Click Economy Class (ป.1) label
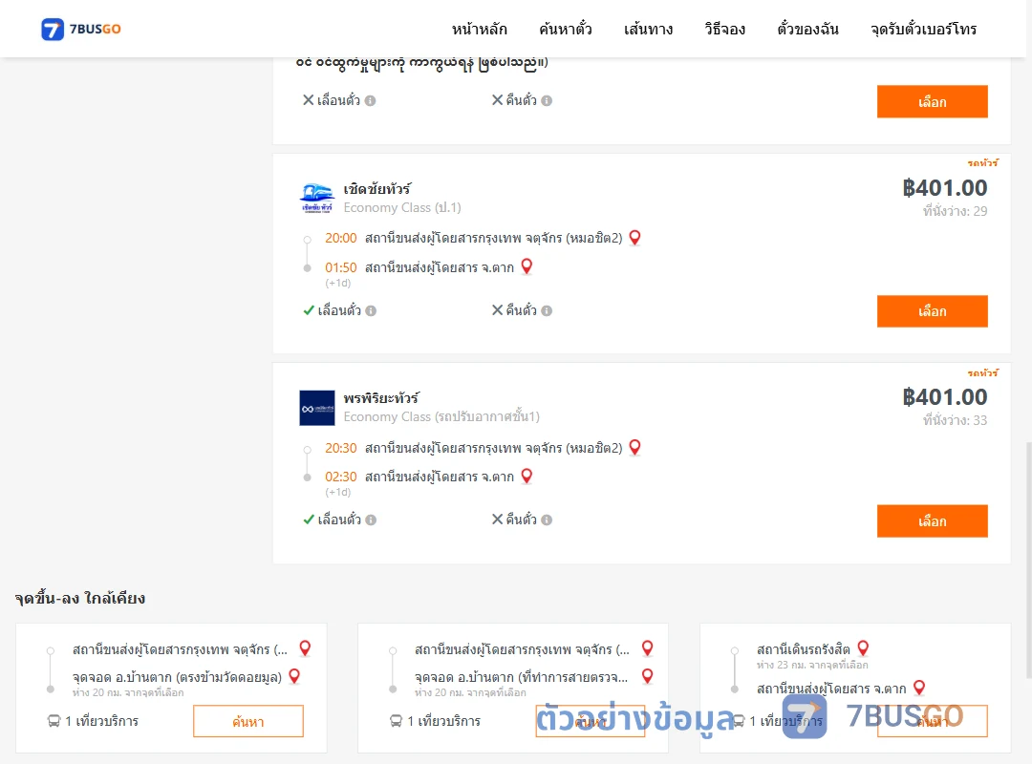 coord(402,207)
